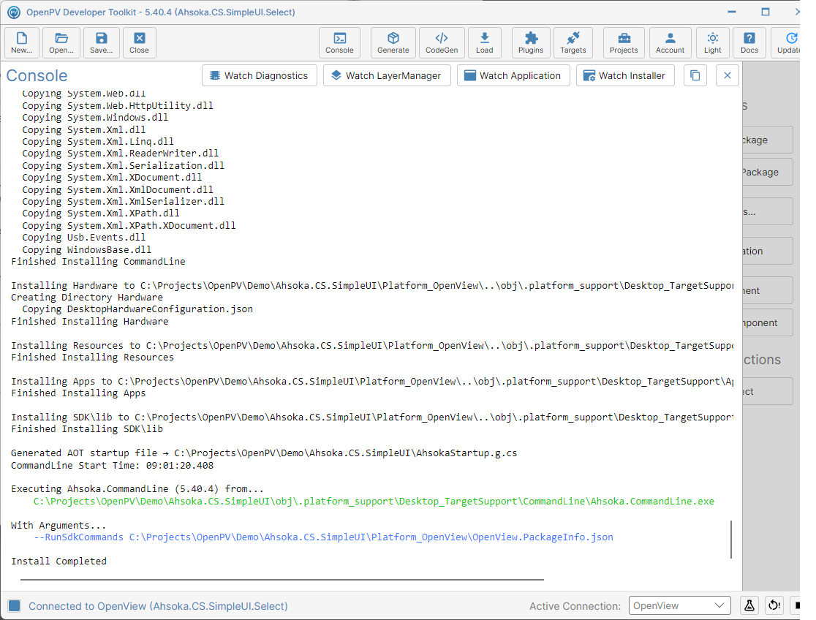Click 'Copying DesktopHardwareConfiguration.json' line
This screenshot has height=620, width=816.
[137, 309]
